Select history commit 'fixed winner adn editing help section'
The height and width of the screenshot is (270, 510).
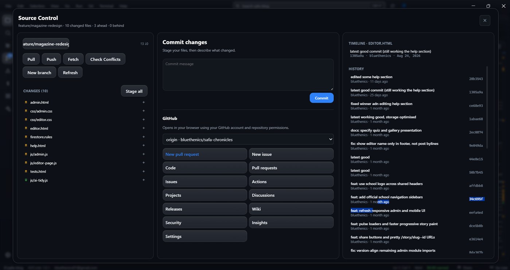[x=417, y=106]
